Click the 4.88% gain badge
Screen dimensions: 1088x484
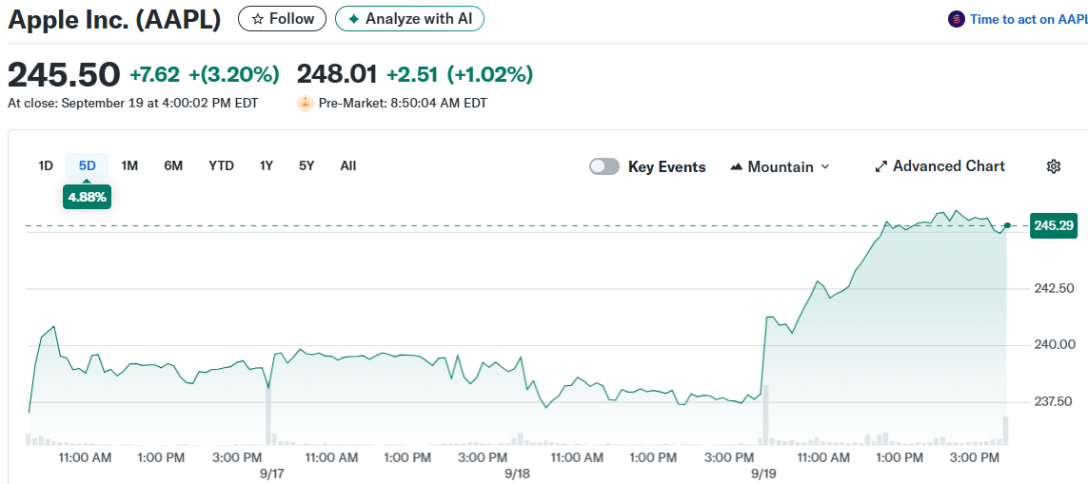[x=87, y=197]
